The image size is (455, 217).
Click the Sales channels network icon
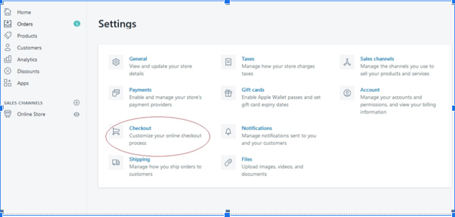(347, 62)
